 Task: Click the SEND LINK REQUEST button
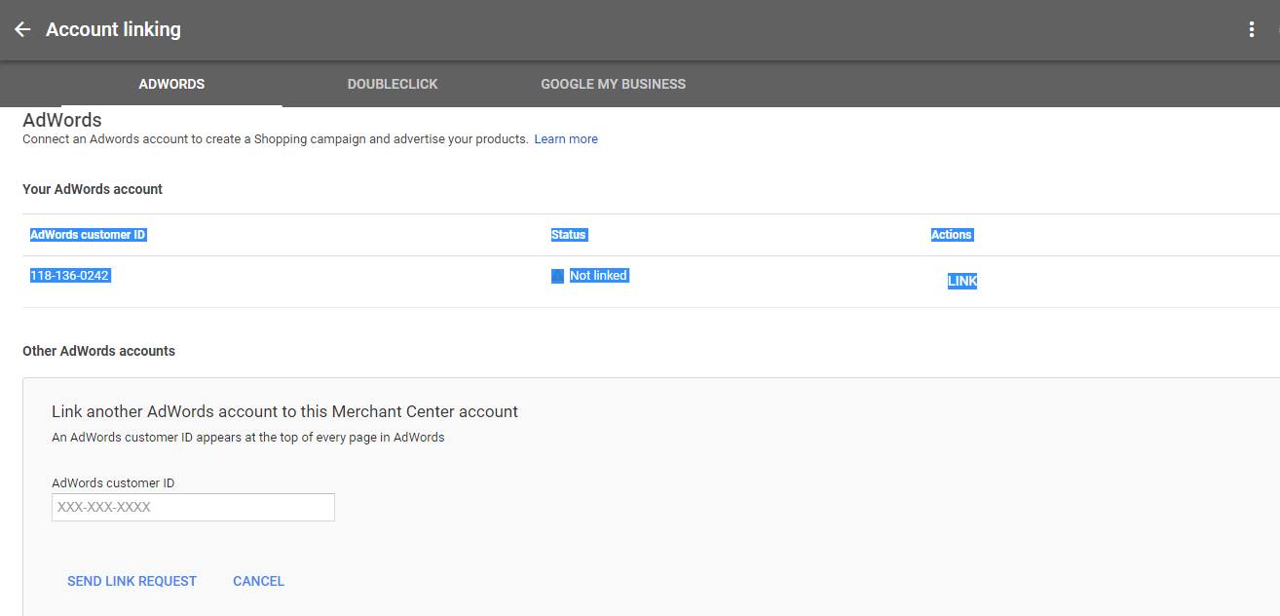tap(132, 581)
